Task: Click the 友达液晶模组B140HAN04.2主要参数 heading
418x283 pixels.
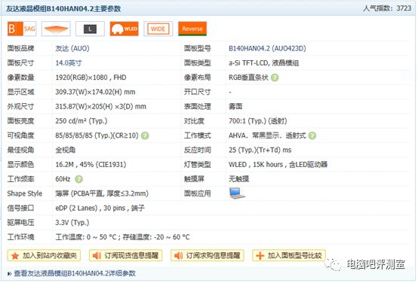Action: click(63, 9)
